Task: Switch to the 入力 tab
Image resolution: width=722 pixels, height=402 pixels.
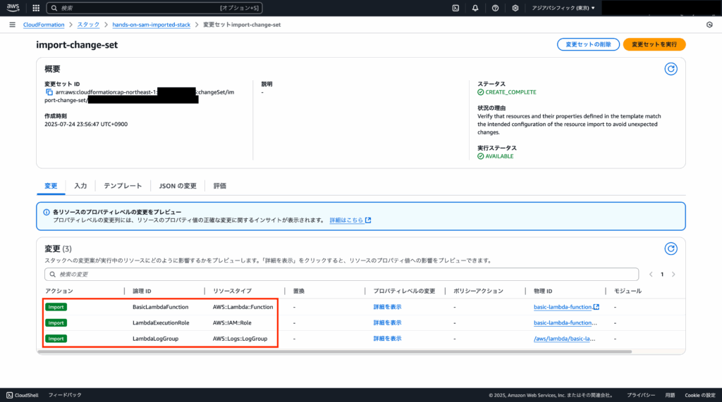Action: coord(80,186)
